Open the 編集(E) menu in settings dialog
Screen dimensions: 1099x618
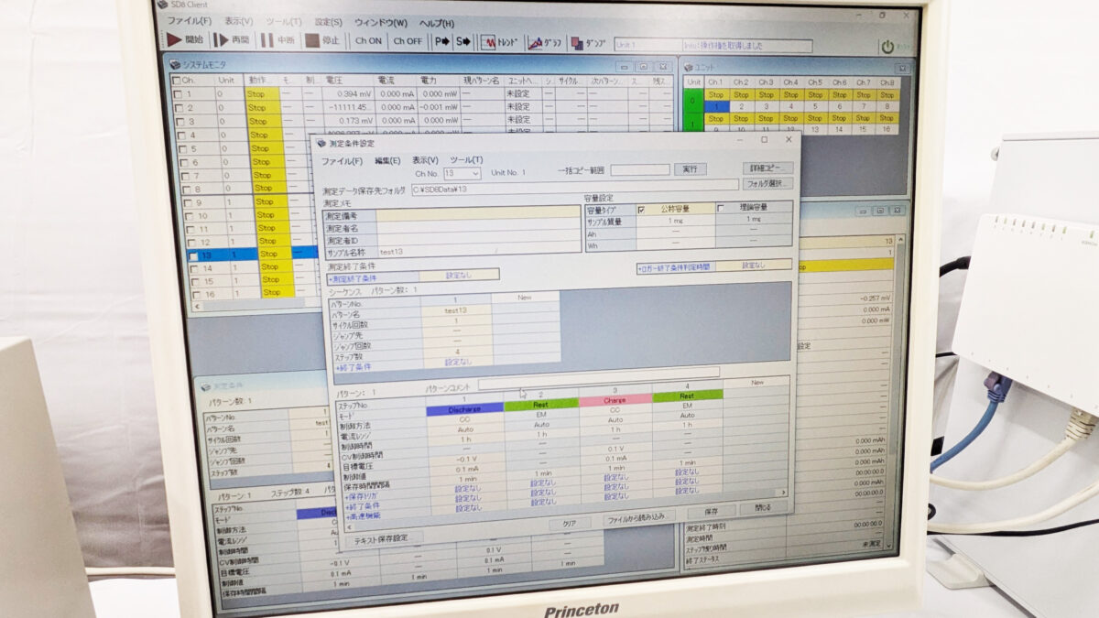[387, 161]
